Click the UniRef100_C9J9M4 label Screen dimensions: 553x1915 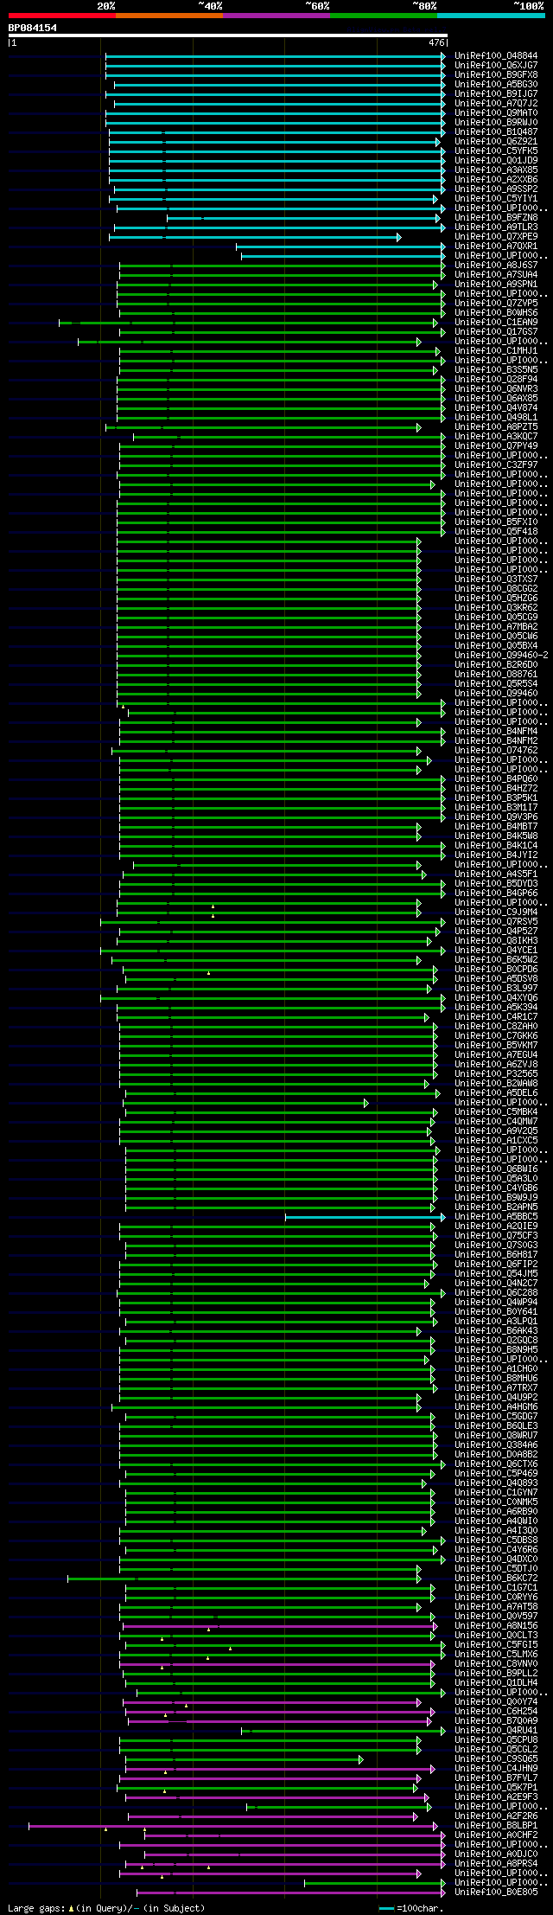[x=496, y=913]
